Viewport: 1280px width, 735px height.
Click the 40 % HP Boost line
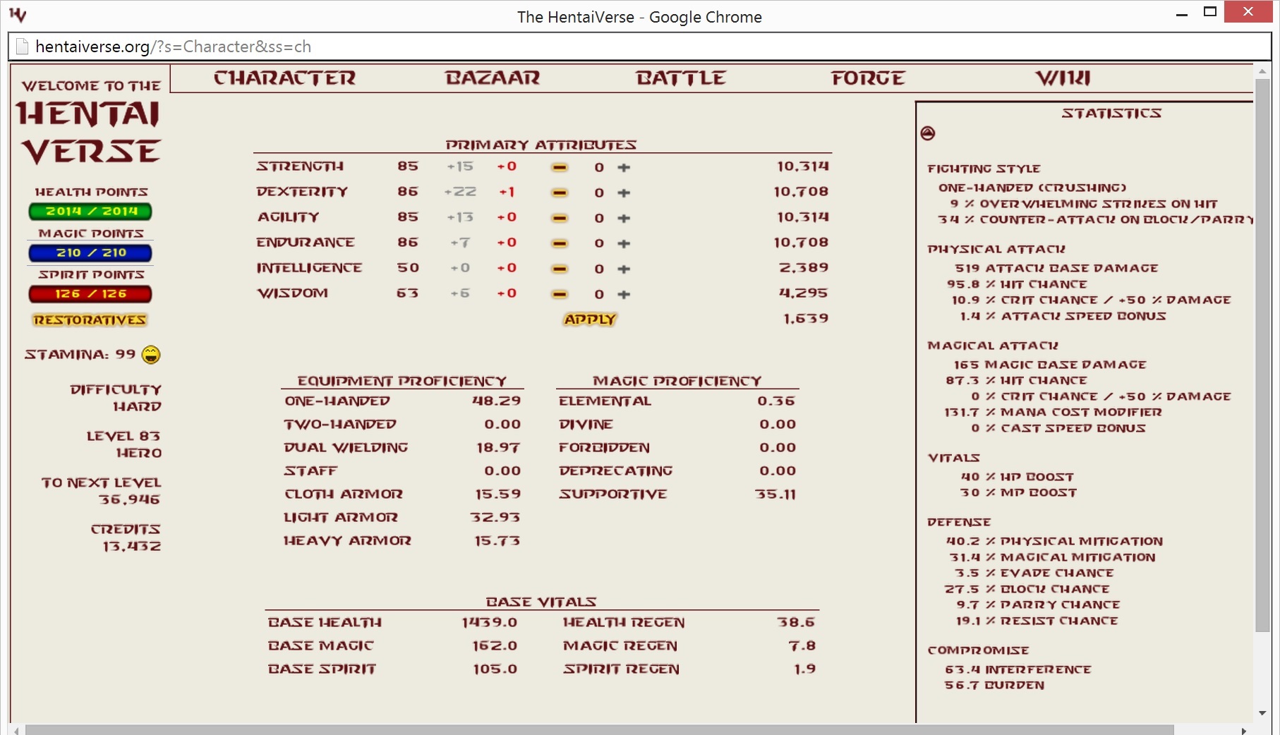[1018, 478]
